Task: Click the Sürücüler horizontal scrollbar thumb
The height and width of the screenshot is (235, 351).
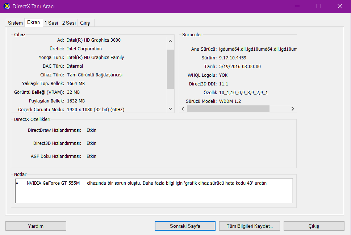Action: (x=228, y=109)
